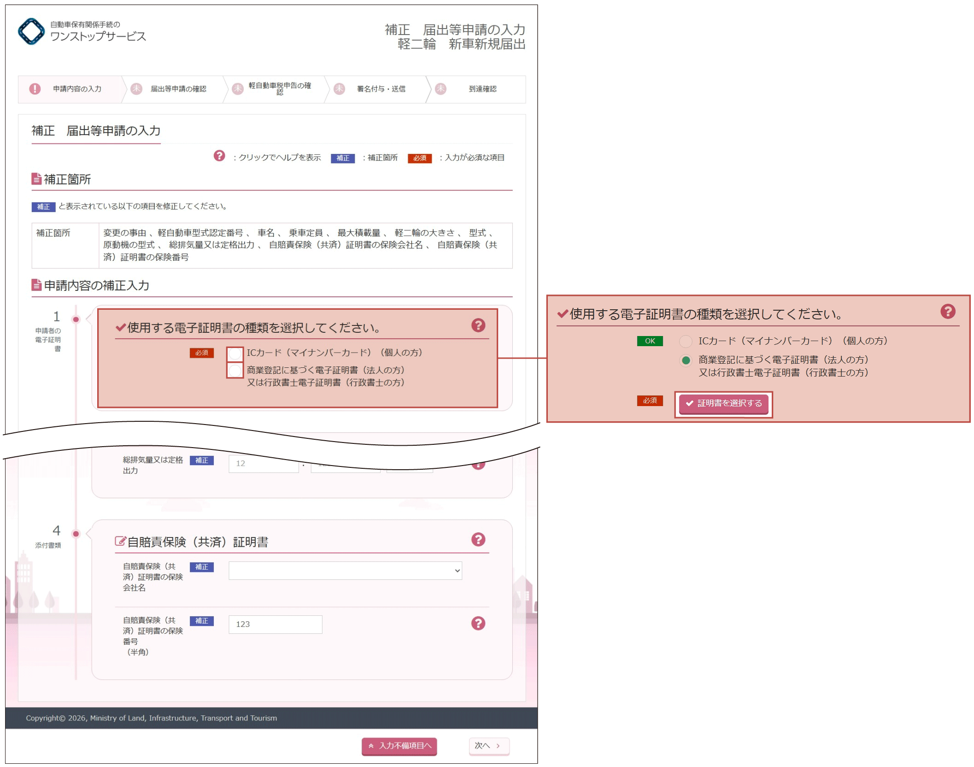Go to 届出等申請の確認 step tab
Screen dimensions: 974x767
click(x=178, y=89)
